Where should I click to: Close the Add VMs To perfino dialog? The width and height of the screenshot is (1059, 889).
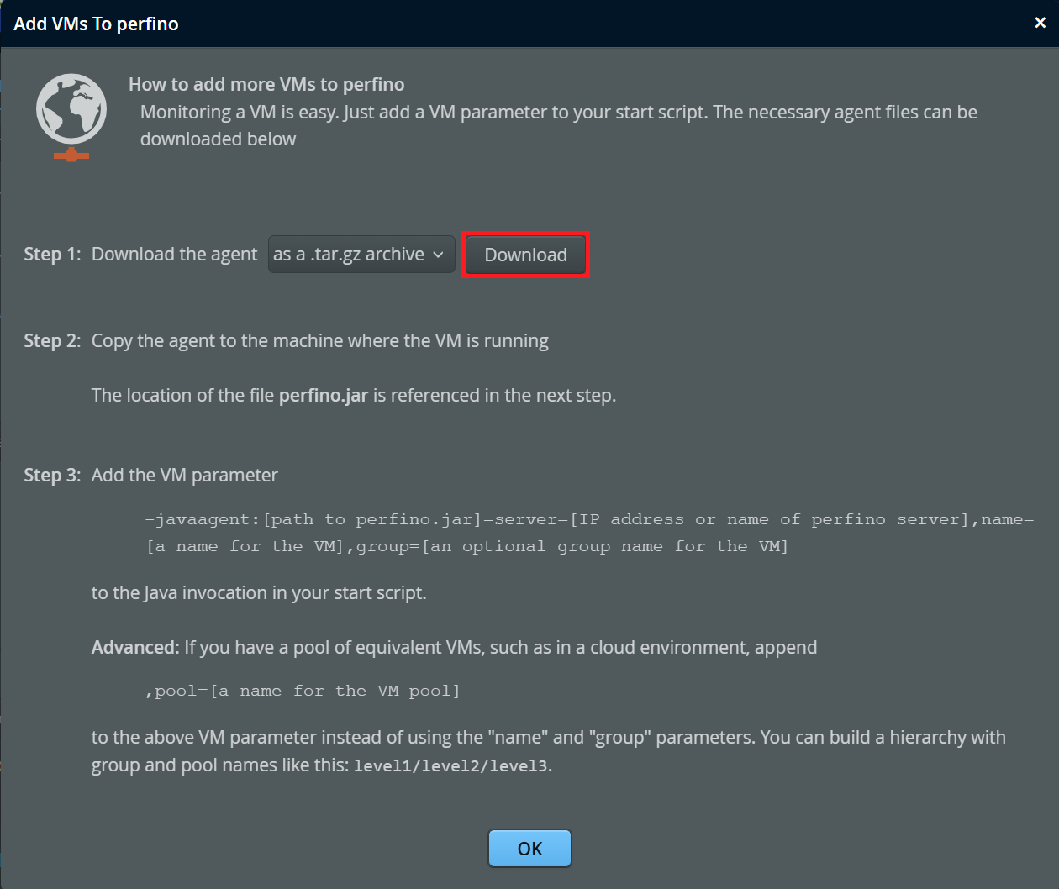[1040, 23]
